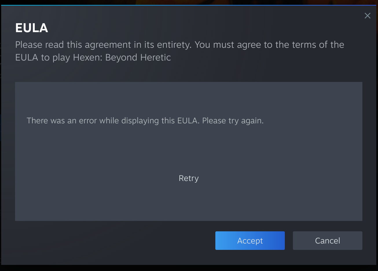The height and width of the screenshot is (271, 378).
Task: Close the EULA dialog with the X icon
Action: pos(367,16)
